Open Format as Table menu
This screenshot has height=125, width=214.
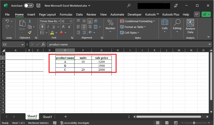point(133,27)
